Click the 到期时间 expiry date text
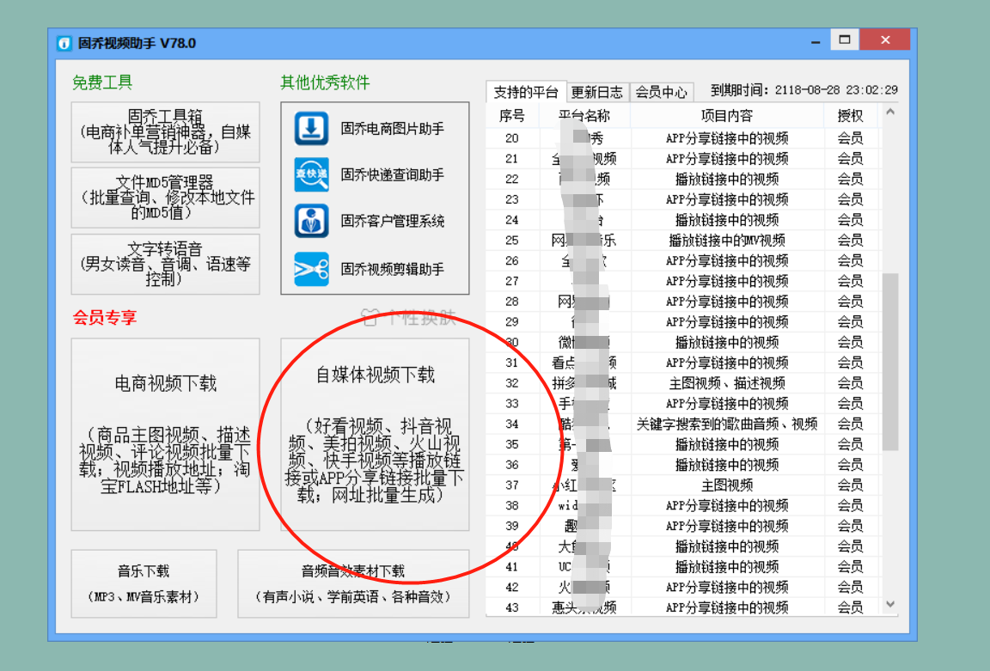This screenshot has height=671, width=990. click(x=804, y=90)
